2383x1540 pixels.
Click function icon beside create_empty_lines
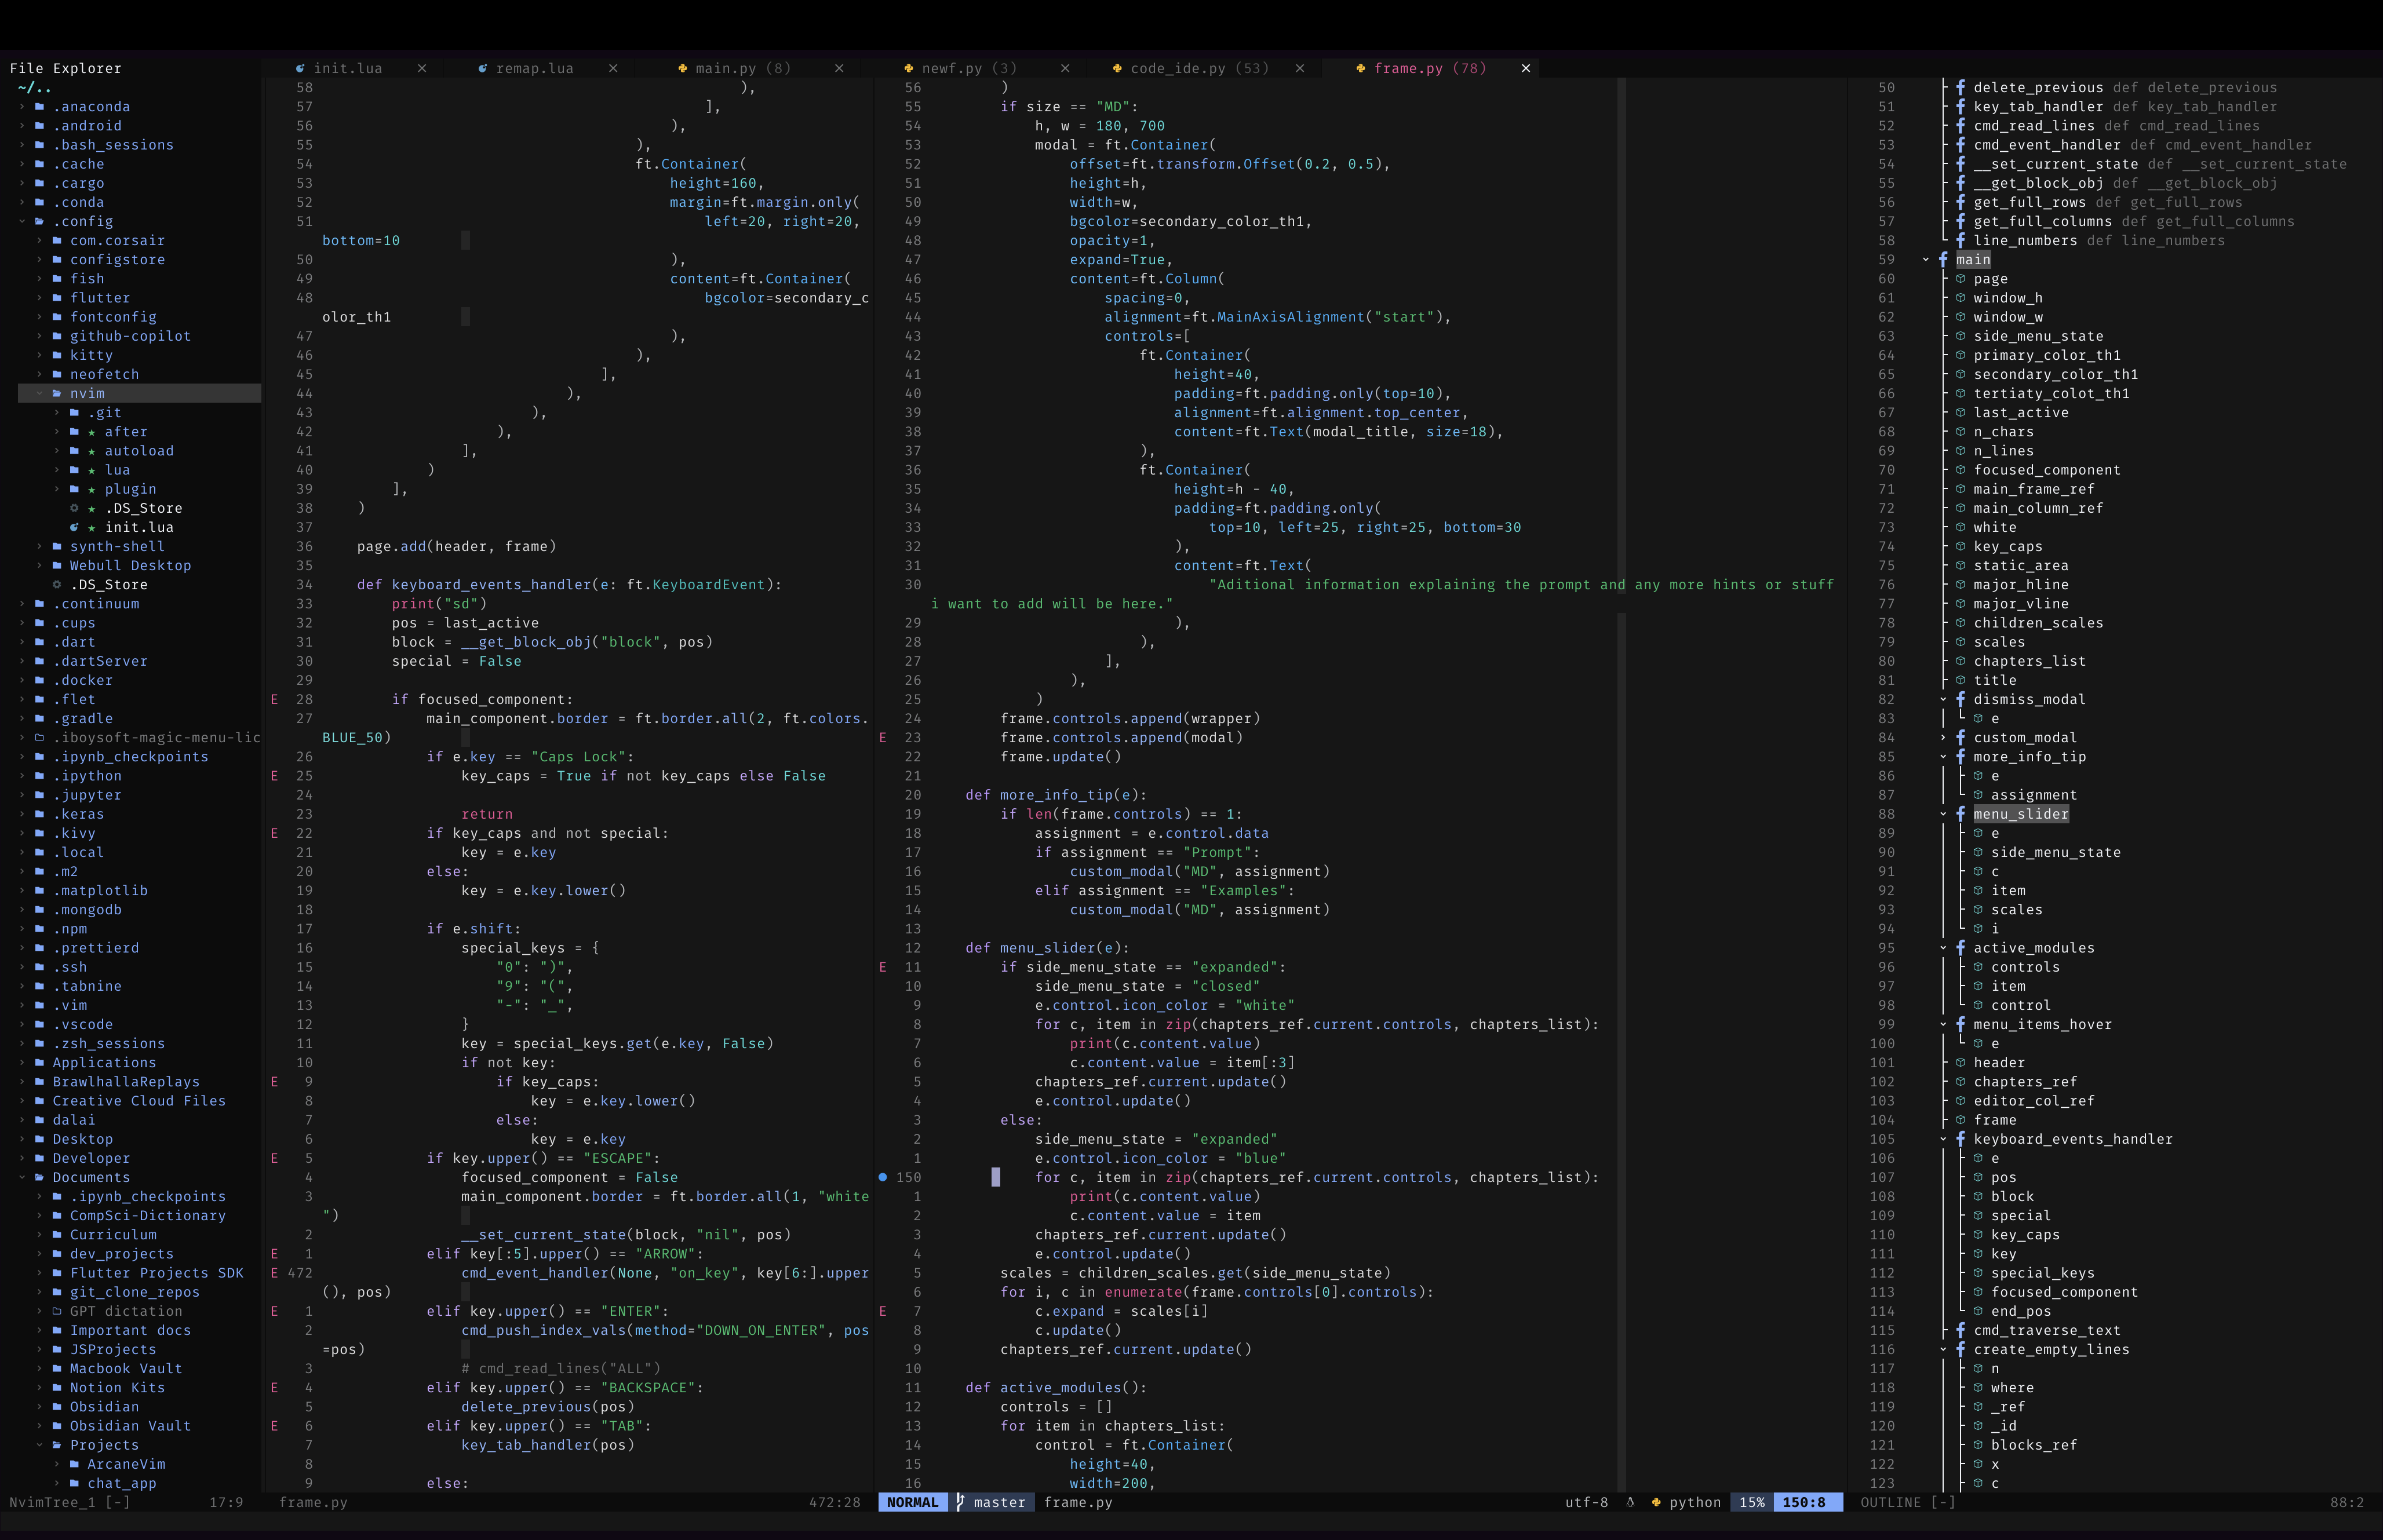1960,1349
